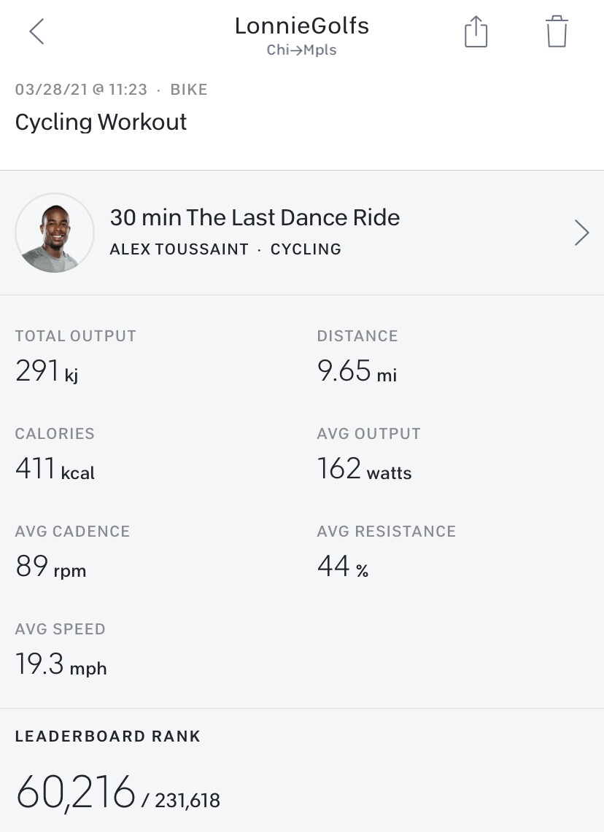The image size is (604, 832).
Task: Select the Chi→Mpls location subtitle
Action: pyautogui.click(x=301, y=50)
